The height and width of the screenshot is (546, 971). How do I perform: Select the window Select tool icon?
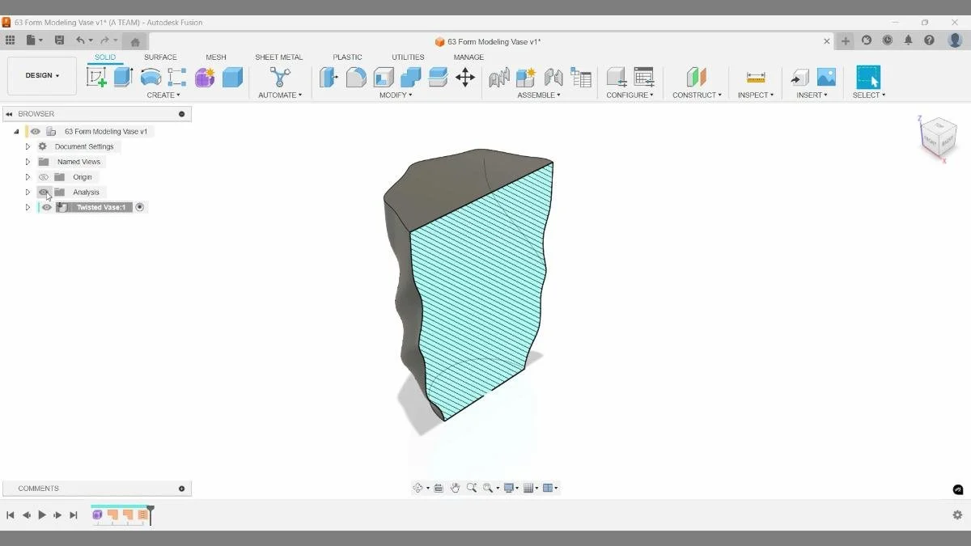(868, 77)
